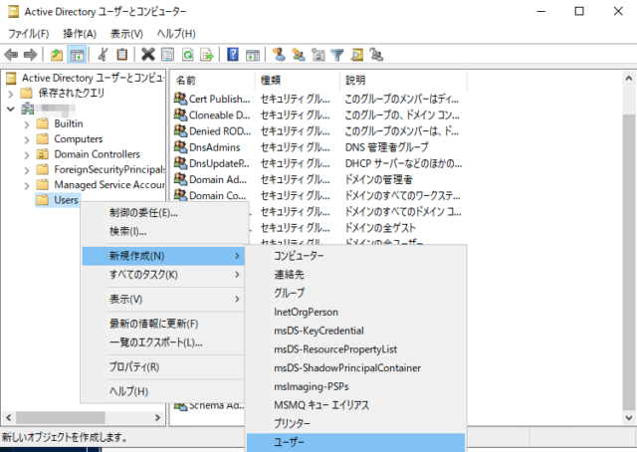Screen dimensions: 637x452
Task: Select msImaging-PSPs in the submenu
Action: pyautogui.click(x=356, y=386)
